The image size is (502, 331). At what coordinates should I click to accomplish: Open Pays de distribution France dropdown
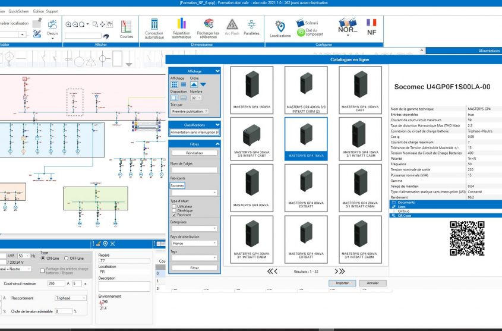pyautogui.click(x=194, y=243)
